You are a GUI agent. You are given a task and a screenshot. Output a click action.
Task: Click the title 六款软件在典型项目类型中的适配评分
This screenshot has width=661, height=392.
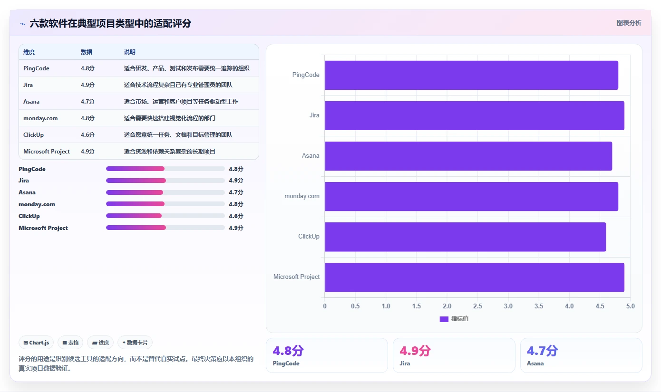110,23
